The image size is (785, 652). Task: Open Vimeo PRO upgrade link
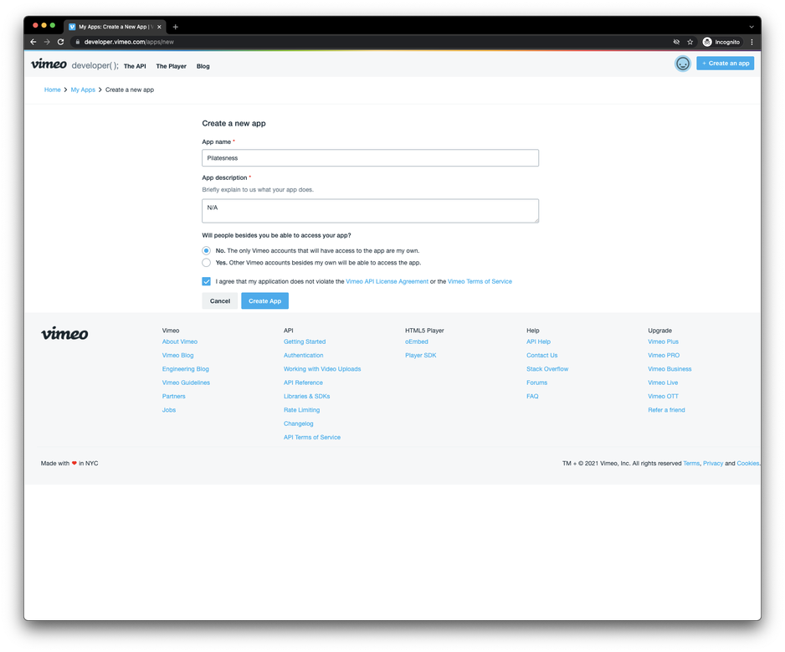pos(664,355)
